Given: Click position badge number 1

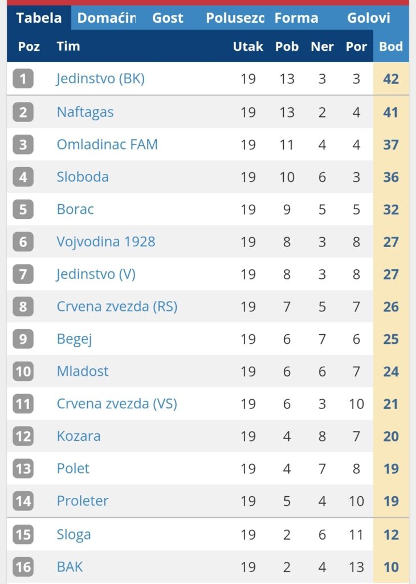Looking at the screenshot, I should [x=23, y=78].
